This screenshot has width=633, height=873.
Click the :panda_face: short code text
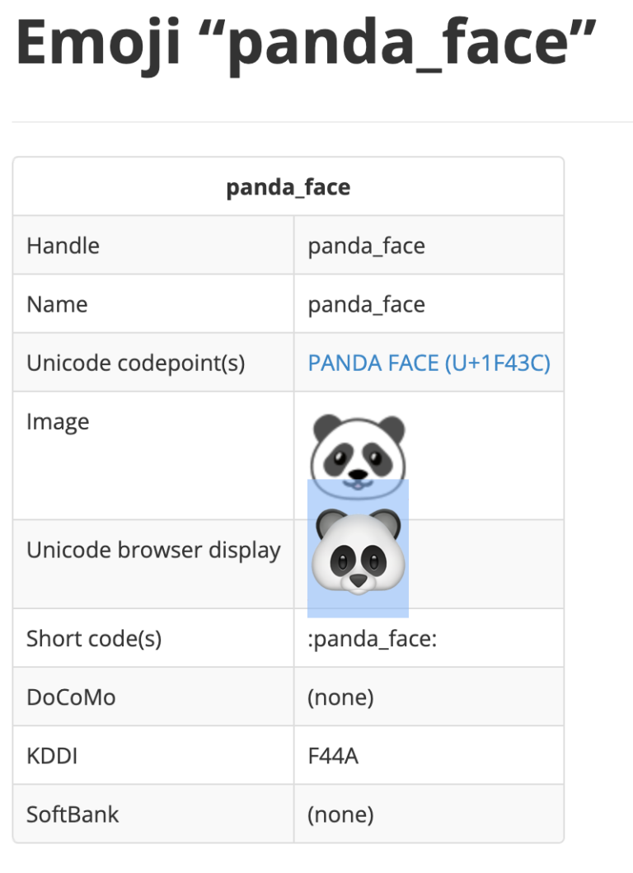pos(372,638)
